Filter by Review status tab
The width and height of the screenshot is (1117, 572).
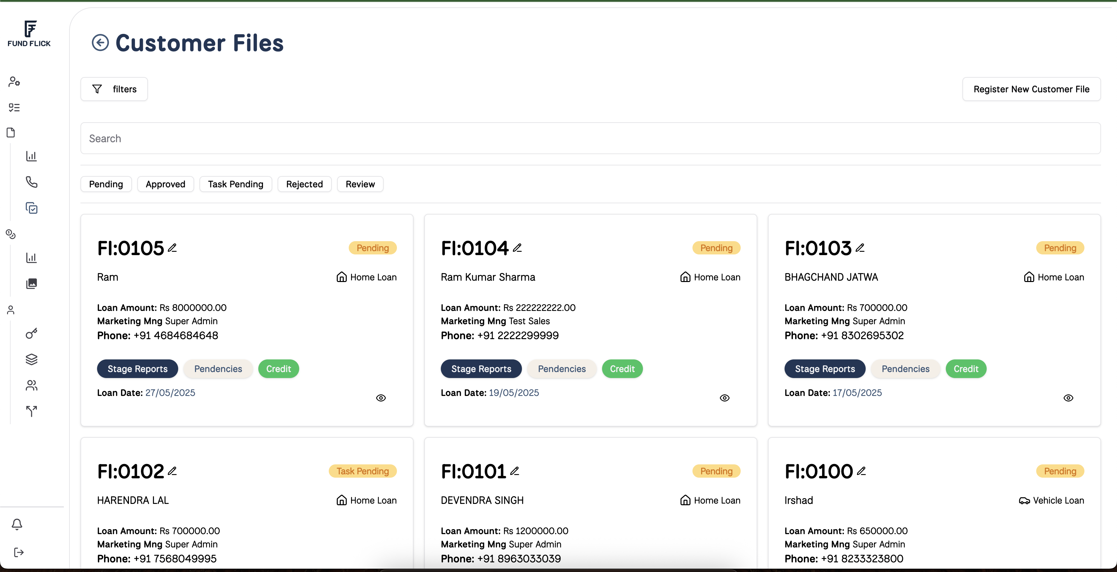coord(360,184)
